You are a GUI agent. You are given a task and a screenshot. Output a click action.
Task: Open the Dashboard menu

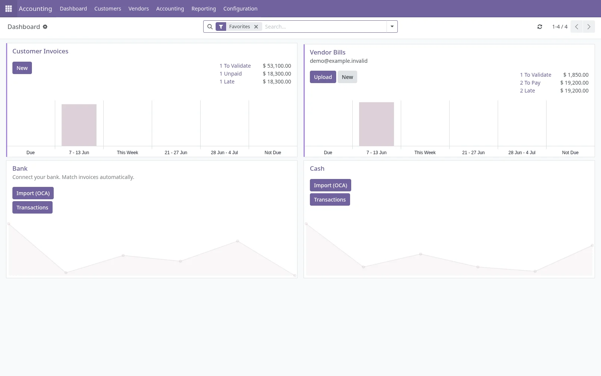coord(73,9)
